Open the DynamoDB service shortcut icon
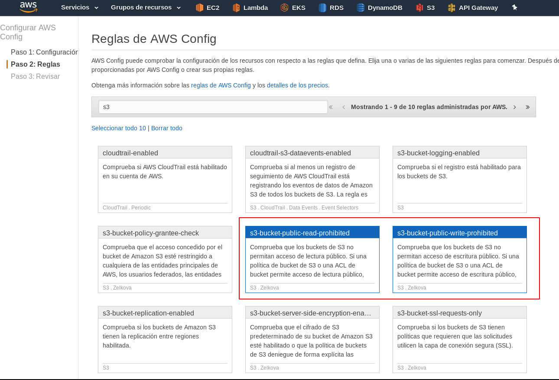This screenshot has width=559, height=380. [361, 7]
